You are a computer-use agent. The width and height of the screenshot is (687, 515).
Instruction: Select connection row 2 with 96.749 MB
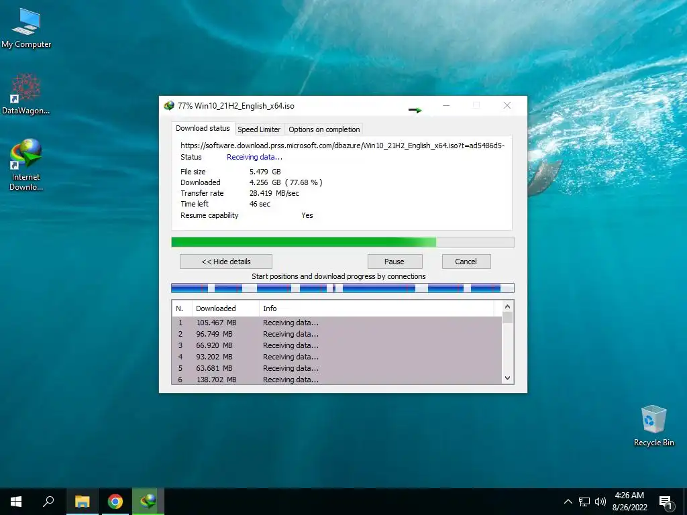(x=337, y=334)
